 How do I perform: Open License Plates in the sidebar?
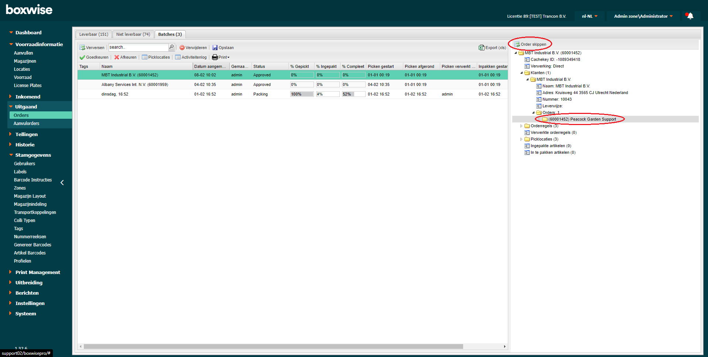pos(28,86)
